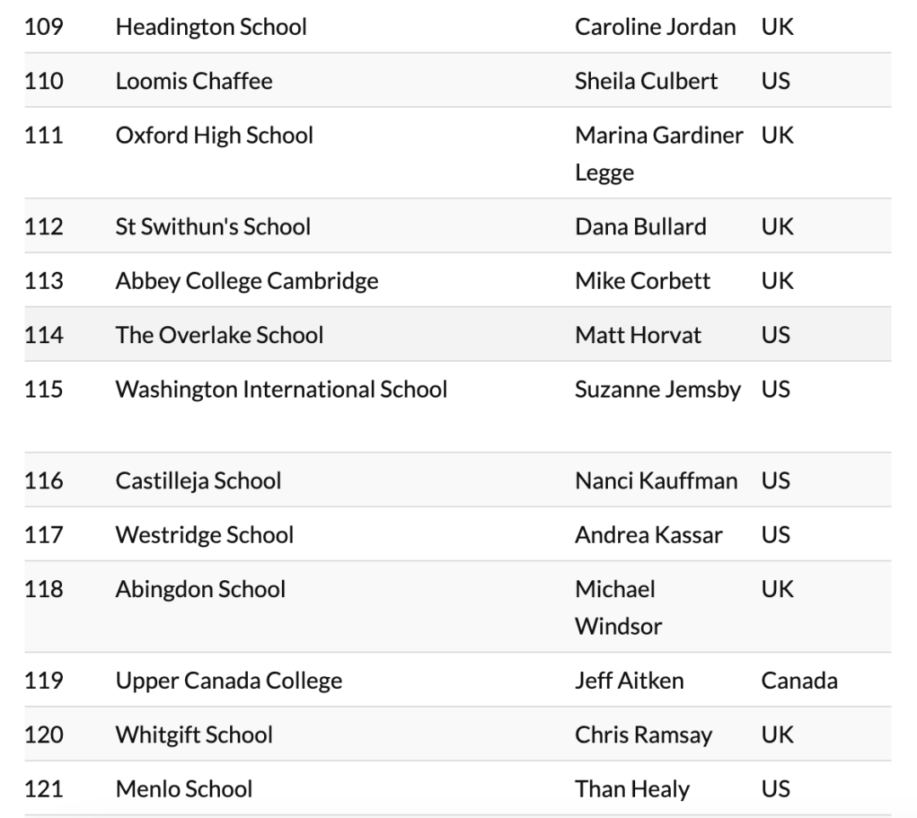Click head name Caroline Jordan

655,27
